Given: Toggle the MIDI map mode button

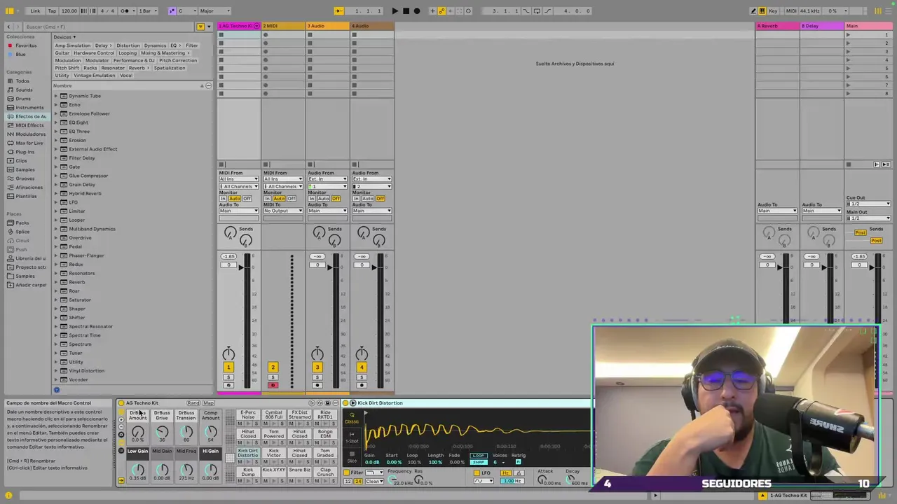Looking at the screenshot, I should pos(791,10).
